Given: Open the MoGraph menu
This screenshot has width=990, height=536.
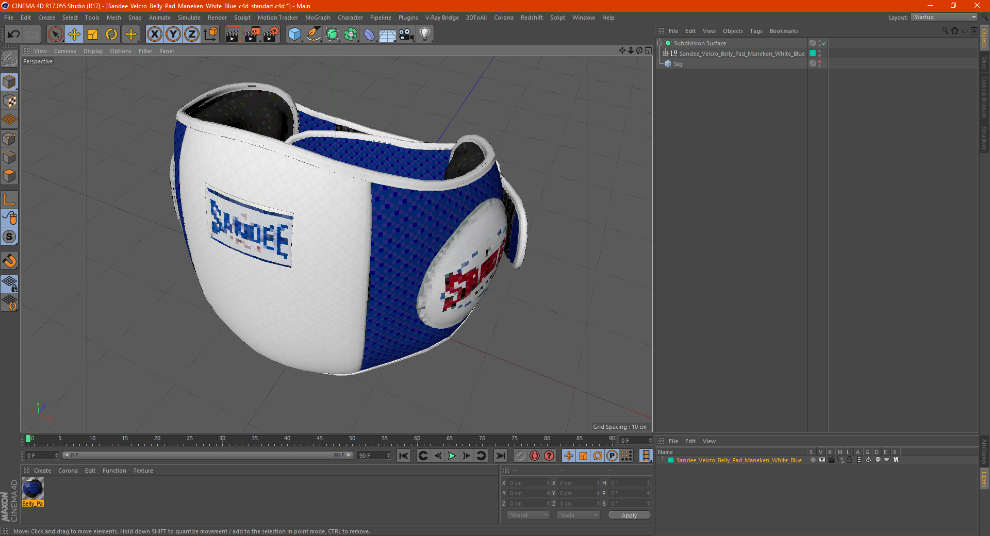Looking at the screenshot, I should (318, 18).
